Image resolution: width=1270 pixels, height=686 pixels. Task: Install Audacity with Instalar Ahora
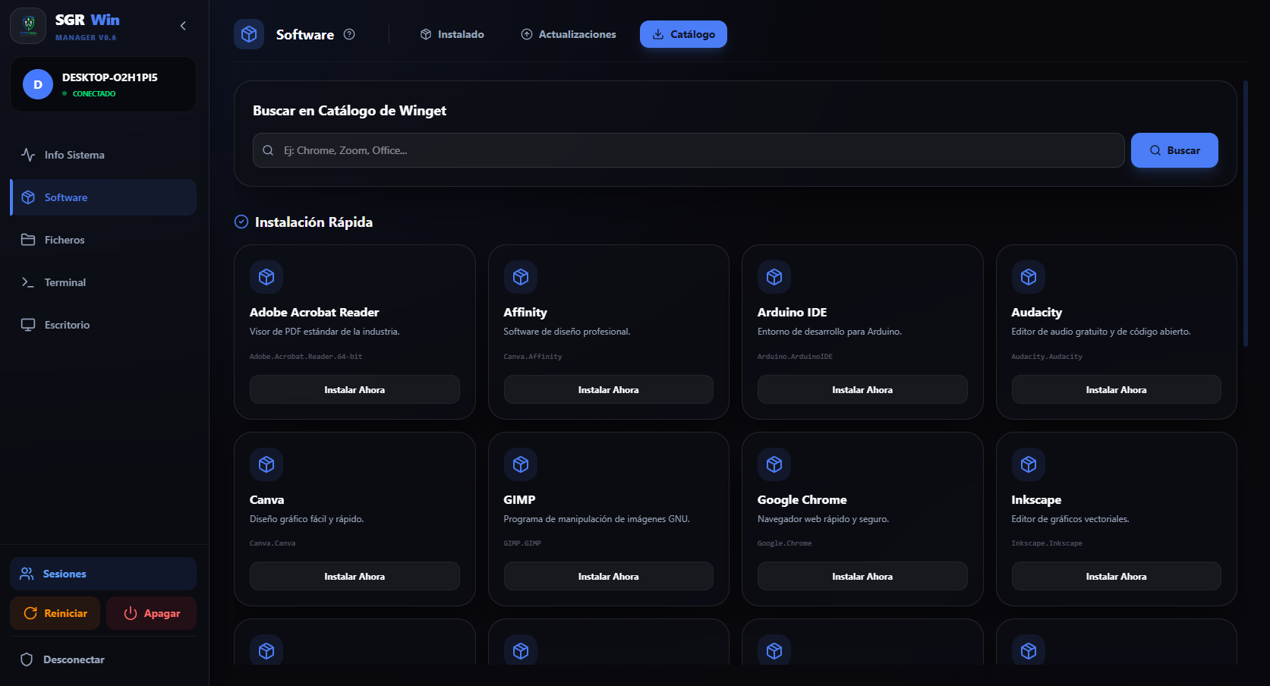pyautogui.click(x=1117, y=389)
